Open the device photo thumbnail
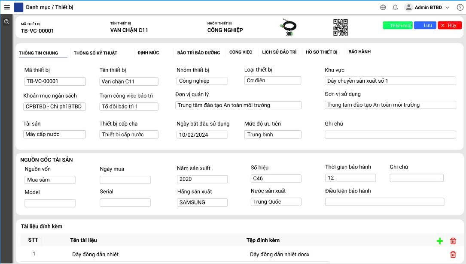Viewport: 466px width, 264px height. coord(288,27)
